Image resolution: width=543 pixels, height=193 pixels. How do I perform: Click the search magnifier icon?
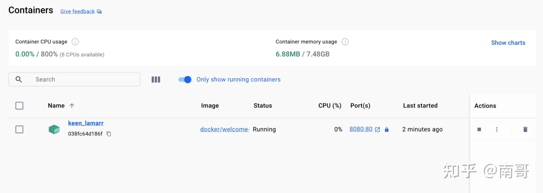coord(19,80)
